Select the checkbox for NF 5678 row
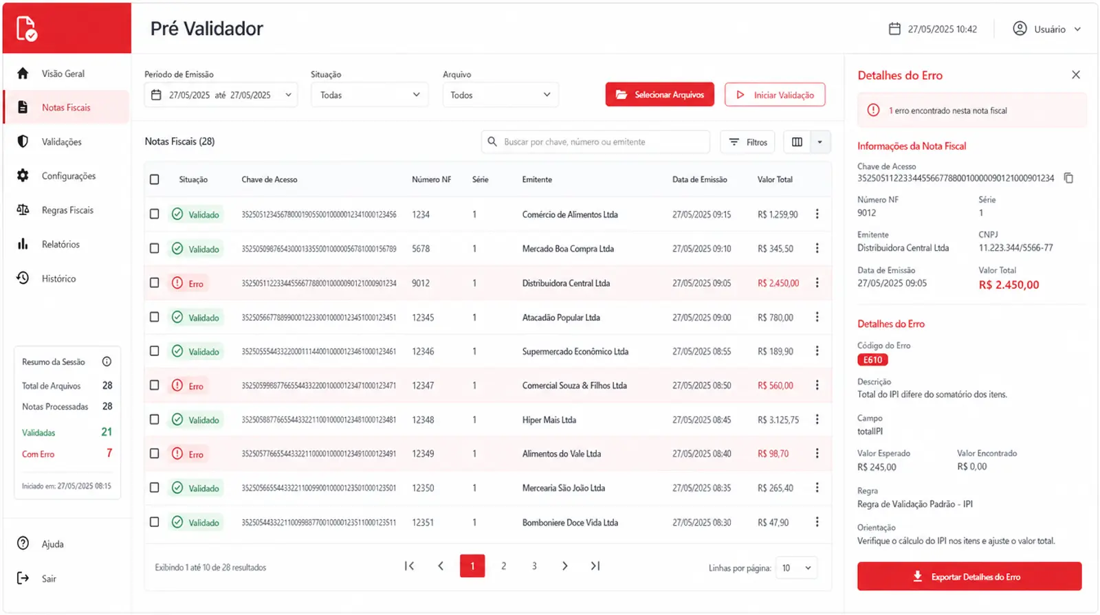 [154, 249]
